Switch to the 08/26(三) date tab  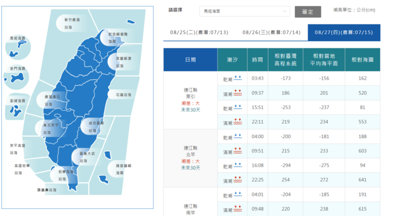[x=271, y=32]
